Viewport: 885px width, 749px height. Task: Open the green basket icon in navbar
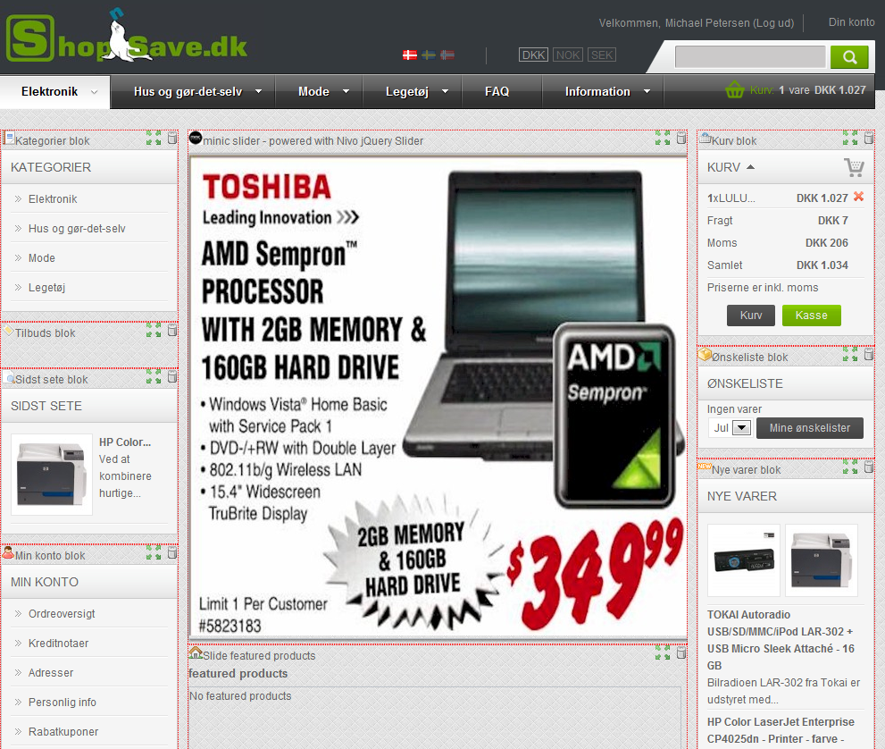[734, 89]
